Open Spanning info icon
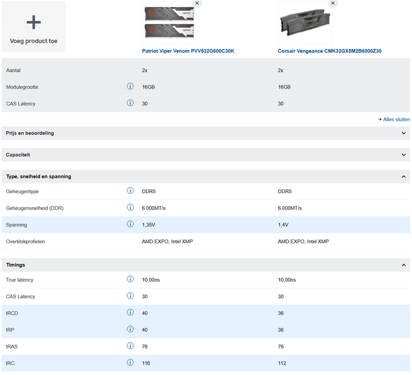 click(x=130, y=224)
